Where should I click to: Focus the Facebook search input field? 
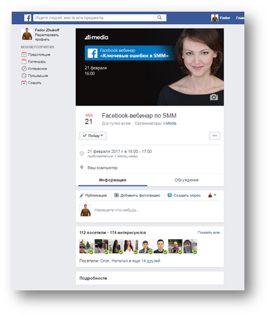coord(100,17)
